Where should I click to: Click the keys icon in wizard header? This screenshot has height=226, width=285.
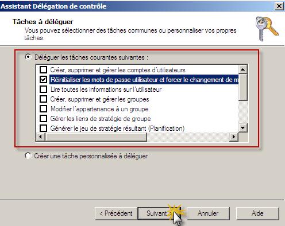[x=267, y=29]
